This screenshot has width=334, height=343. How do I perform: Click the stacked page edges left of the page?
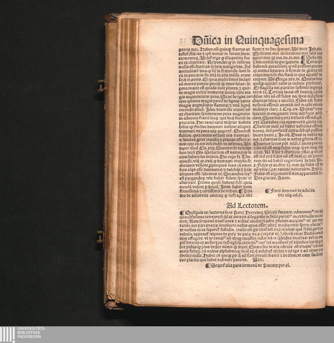127,160
